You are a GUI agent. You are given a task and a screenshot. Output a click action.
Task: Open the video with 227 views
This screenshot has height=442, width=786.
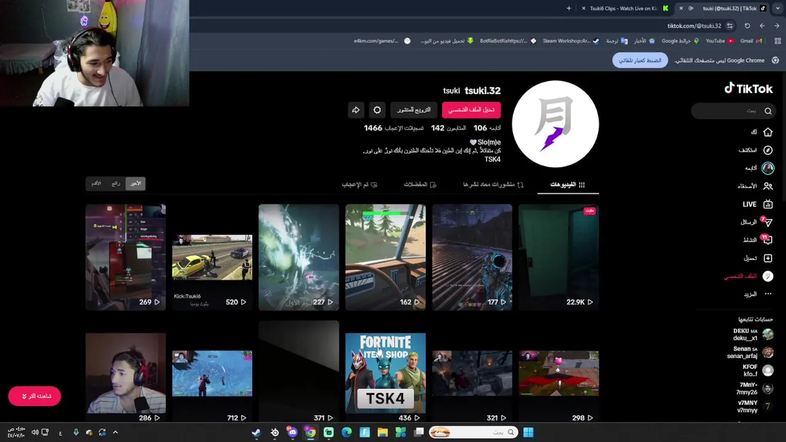tap(298, 257)
